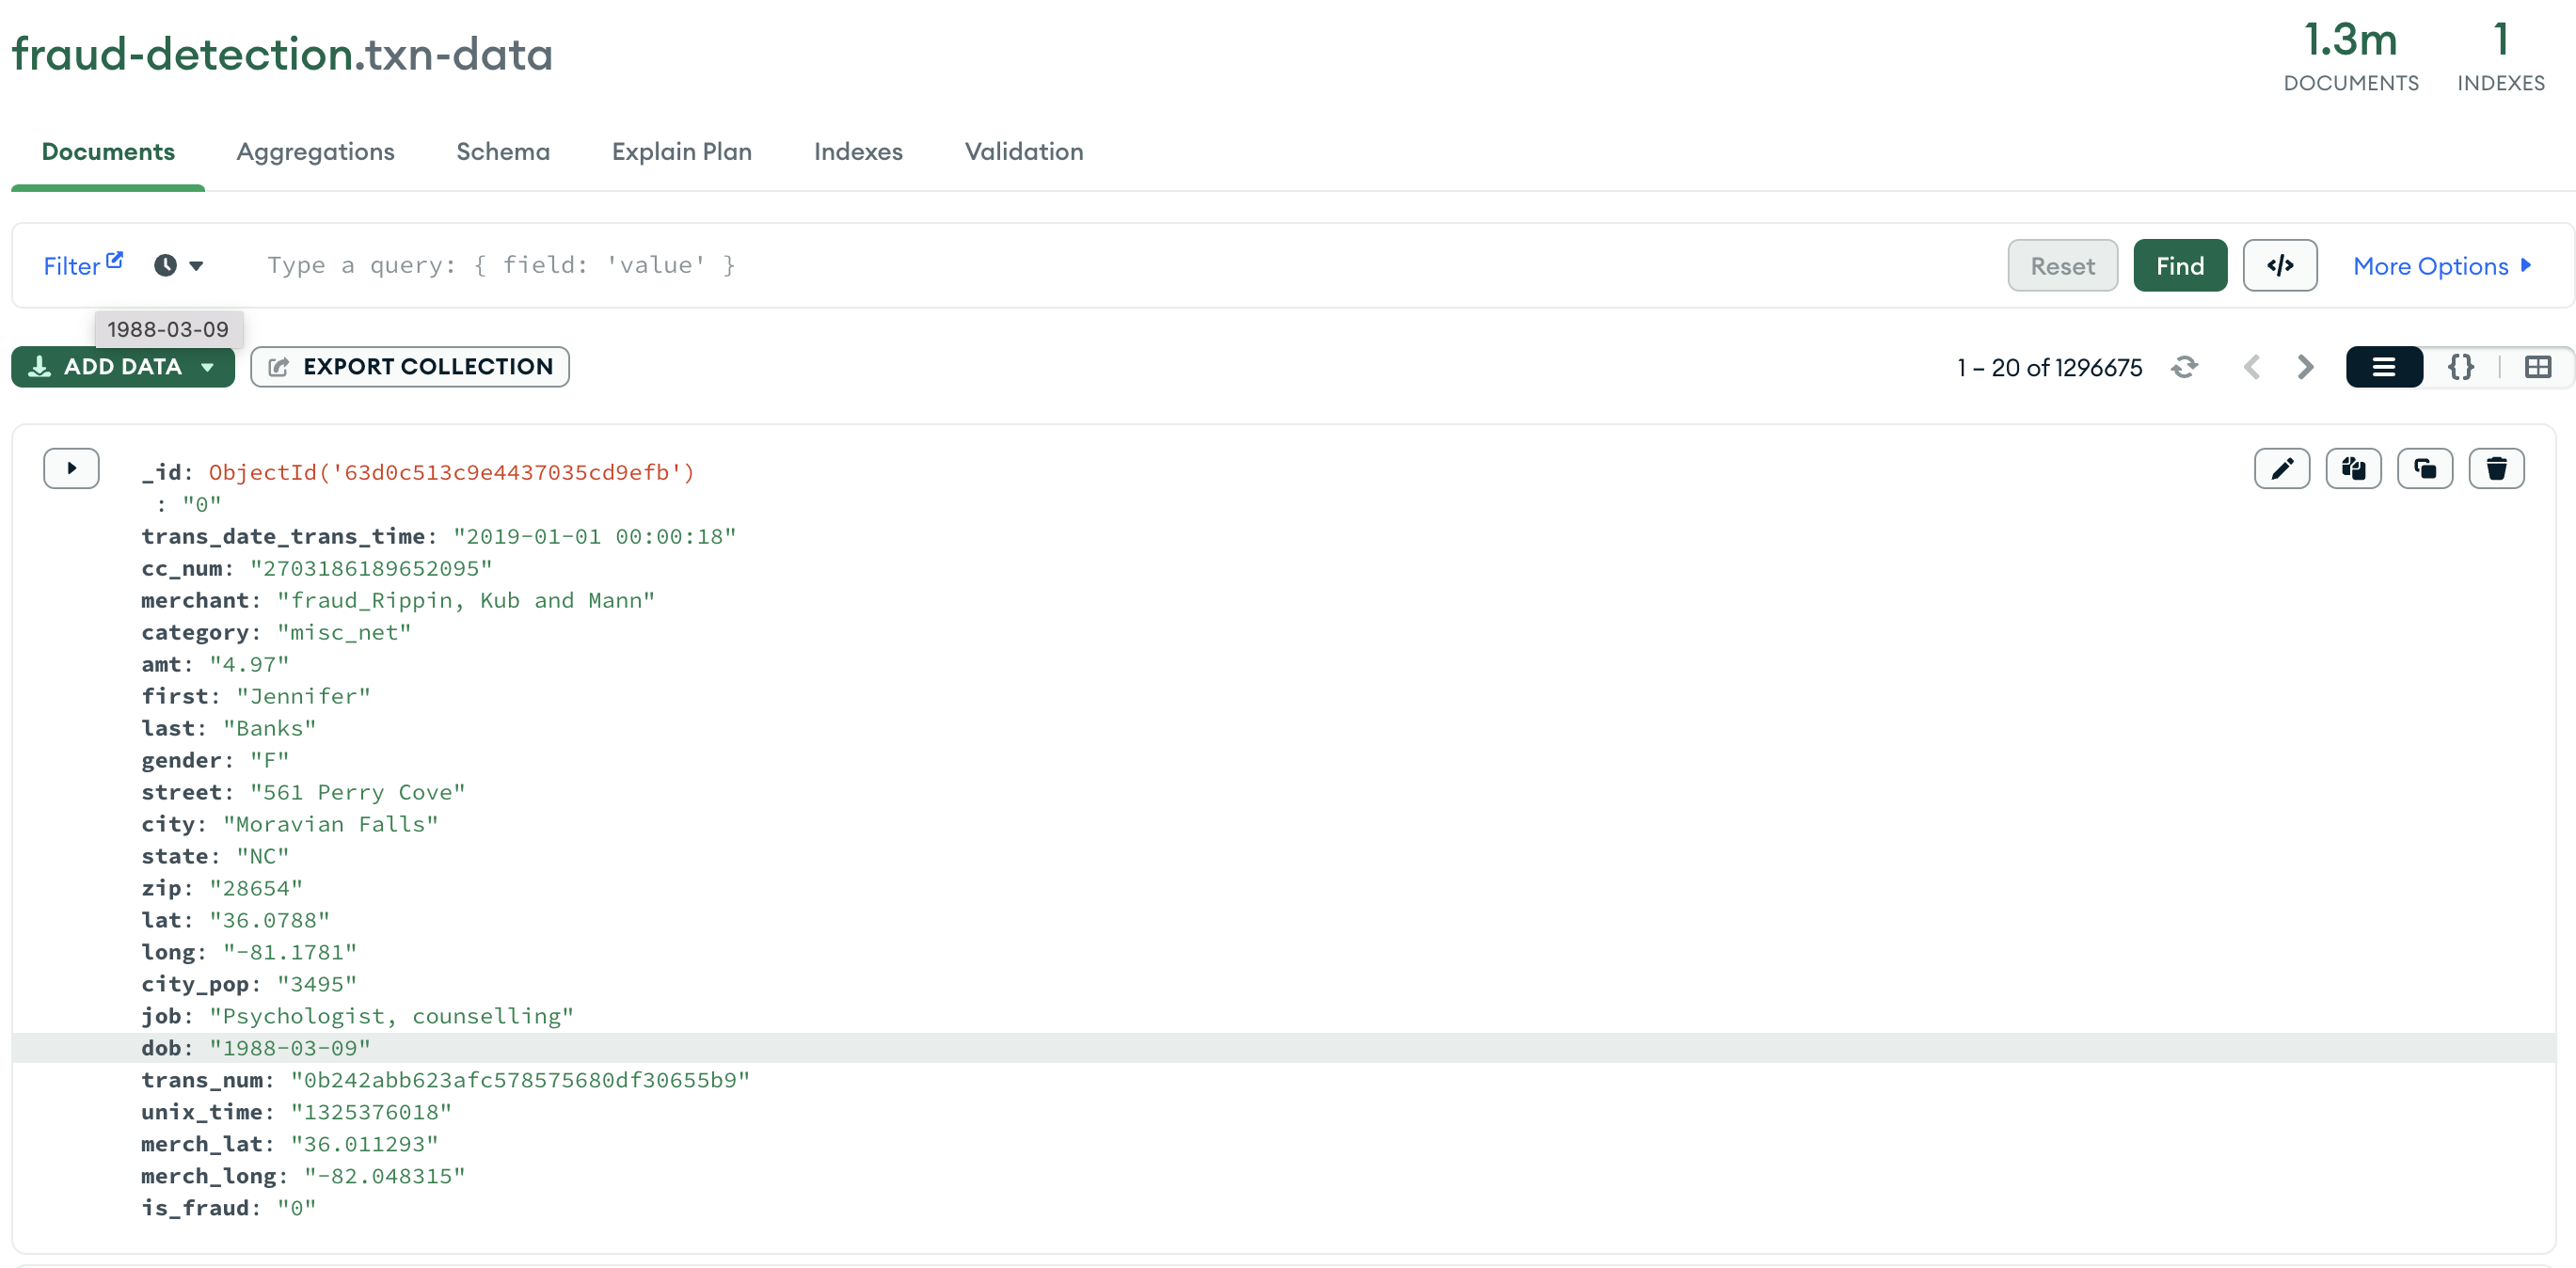Click into the filter query input field
The width and height of the screenshot is (2576, 1268).
pos(1100,265)
